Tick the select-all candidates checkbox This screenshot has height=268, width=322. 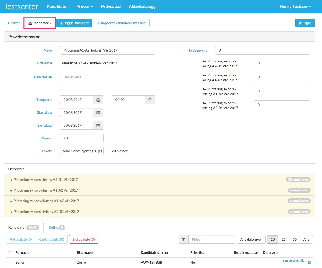click(10, 253)
